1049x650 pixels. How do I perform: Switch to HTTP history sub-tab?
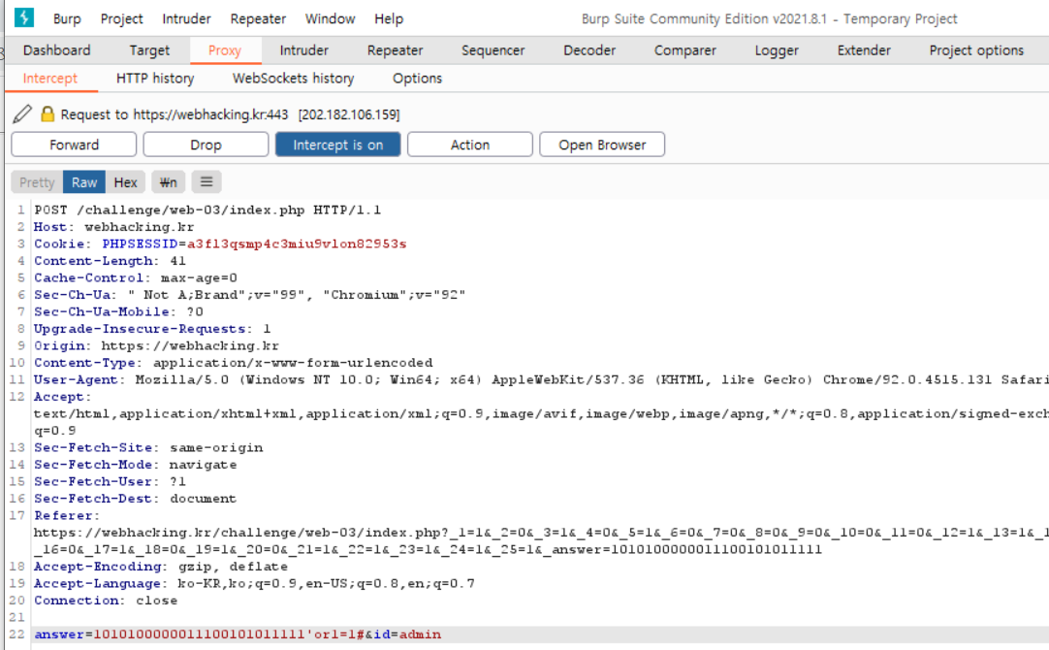pyautogui.click(x=155, y=79)
